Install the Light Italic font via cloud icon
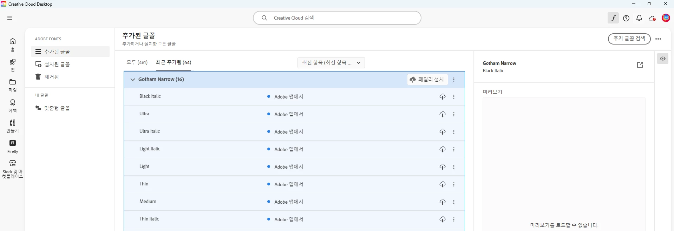Viewport: 674px width, 231px height. [x=443, y=149]
